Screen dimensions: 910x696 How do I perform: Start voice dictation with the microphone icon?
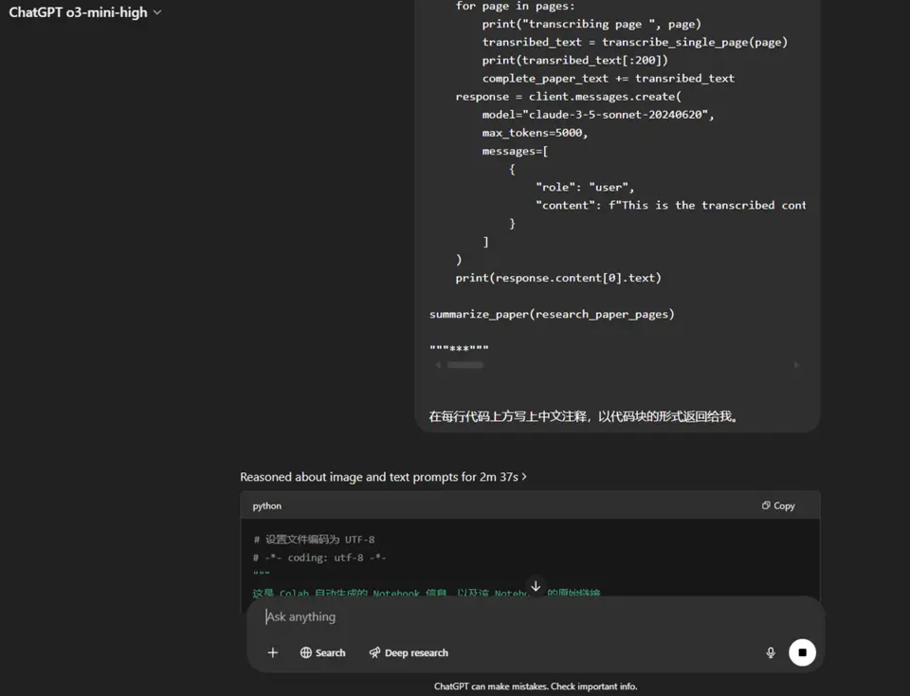771,652
